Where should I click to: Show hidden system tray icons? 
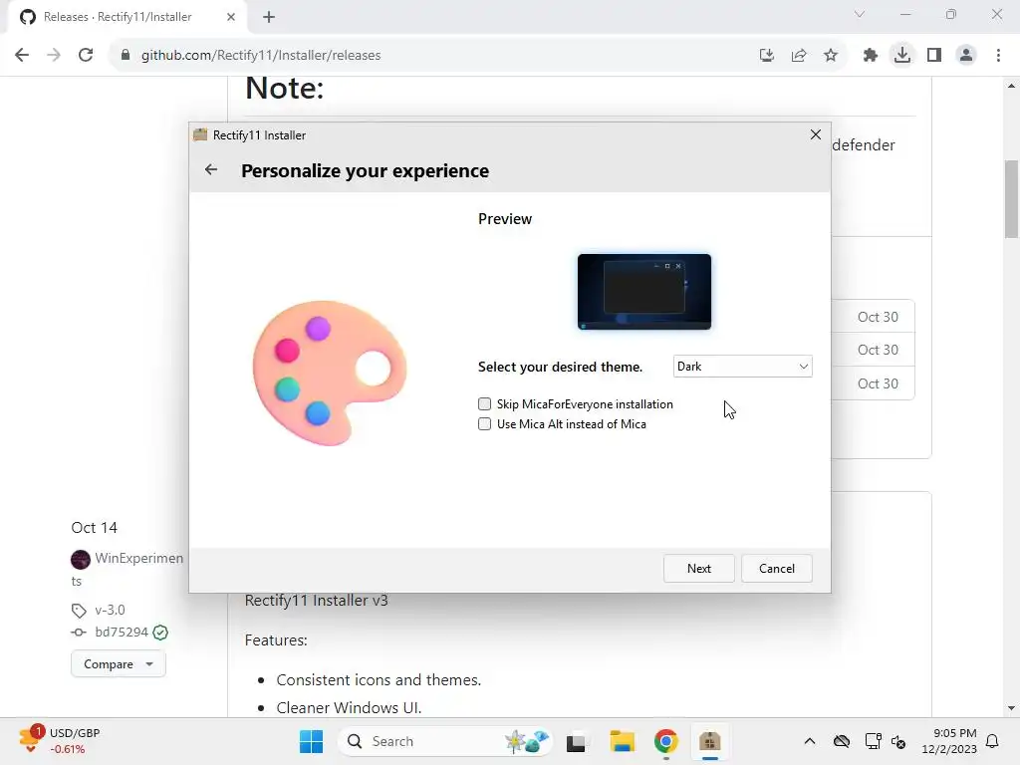point(809,741)
